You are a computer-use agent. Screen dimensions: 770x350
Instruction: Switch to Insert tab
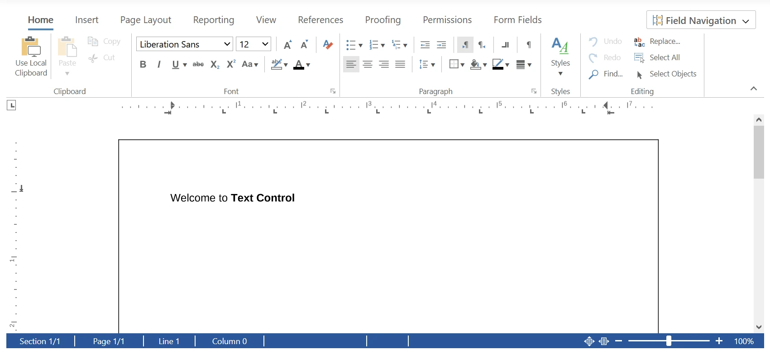[x=87, y=20]
